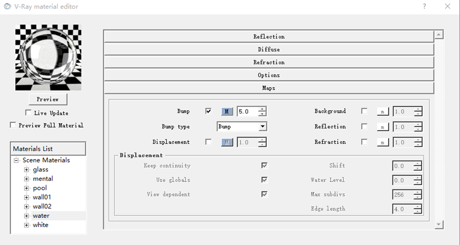Click the material preview sphere thumbnail
460x245 pixels.
[x=48, y=58]
